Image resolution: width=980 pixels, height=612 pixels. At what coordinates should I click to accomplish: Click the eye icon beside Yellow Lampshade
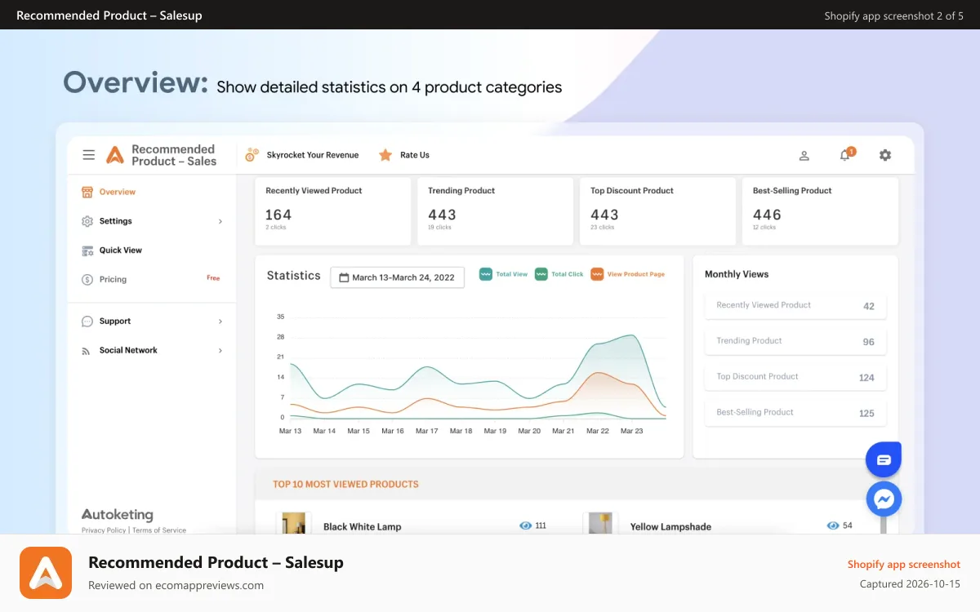click(x=833, y=526)
